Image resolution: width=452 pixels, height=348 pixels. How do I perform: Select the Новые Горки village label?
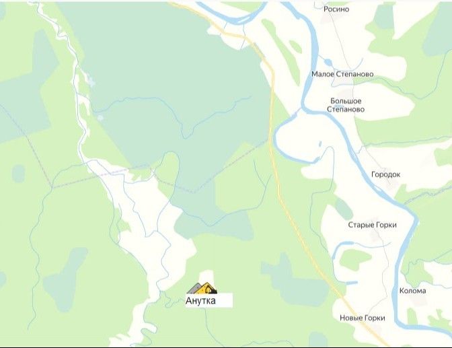363,318
